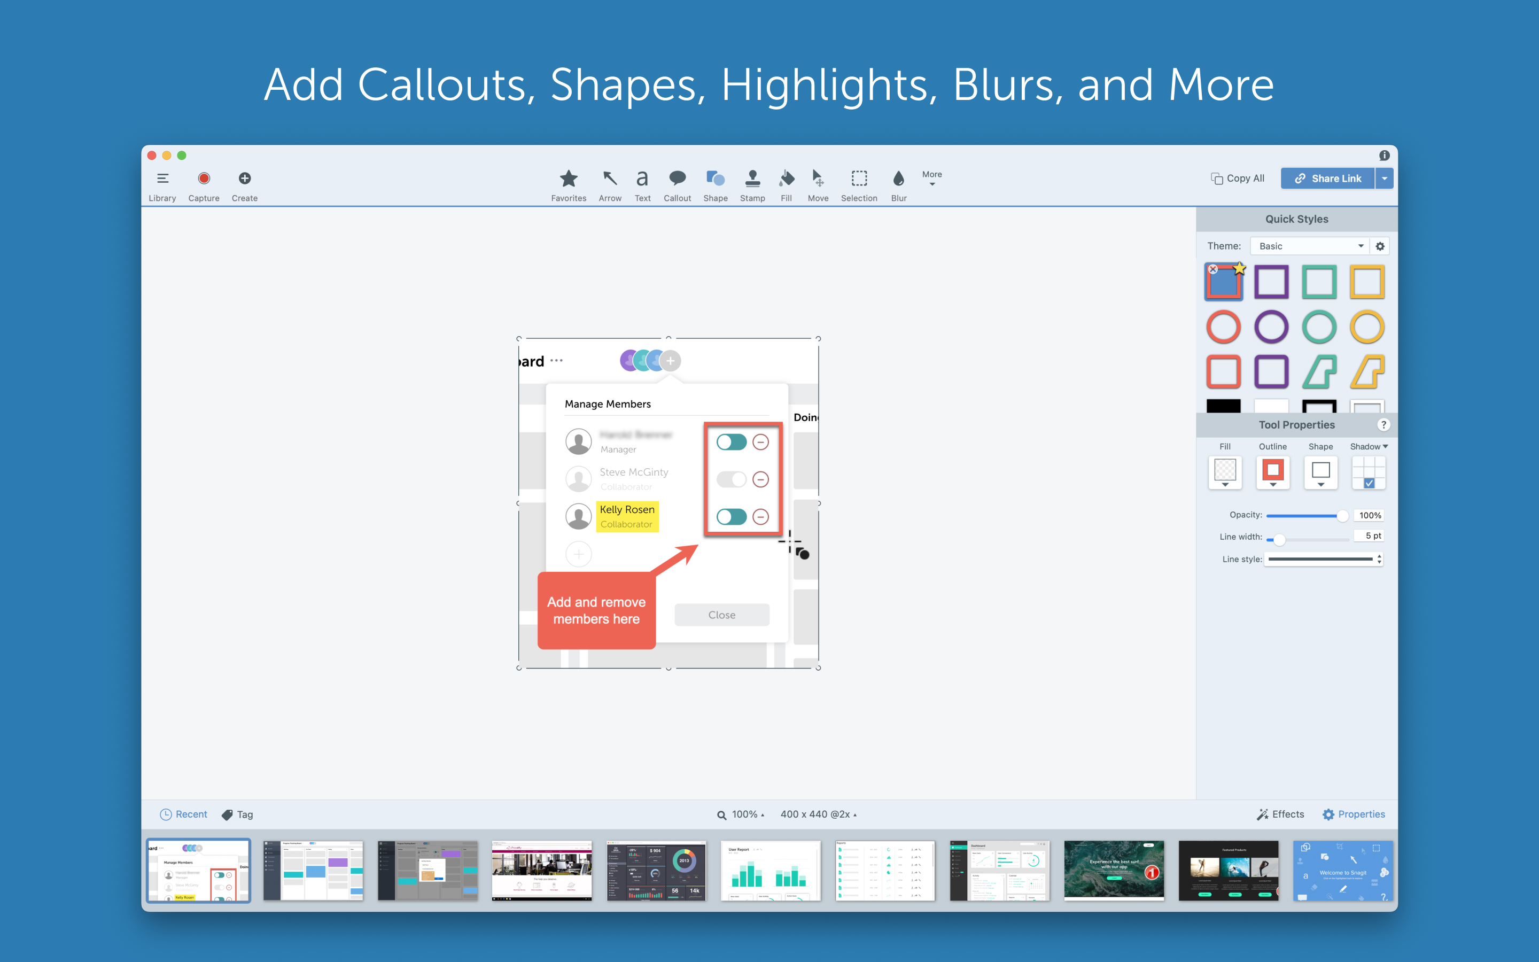Image resolution: width=1539 pixels, height=962 pixels.
Task: Switch to the Effects panel
Action: 1281,814
